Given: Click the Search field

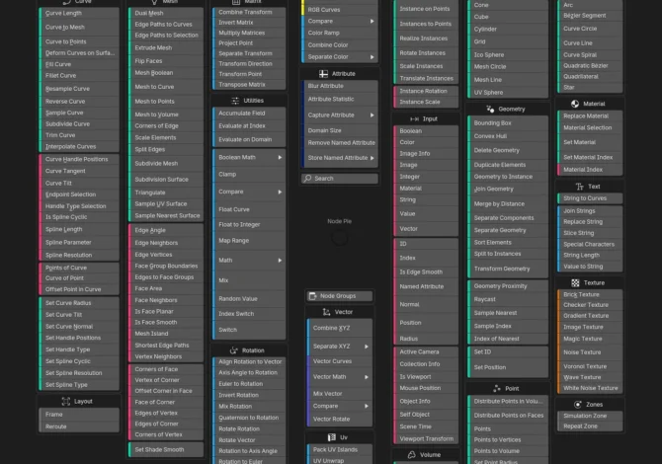Looking at the screenshot, I should (340, 179).
